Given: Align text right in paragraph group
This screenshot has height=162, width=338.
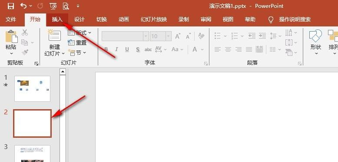Looking at the screenshot, I should tap(239, 50).
